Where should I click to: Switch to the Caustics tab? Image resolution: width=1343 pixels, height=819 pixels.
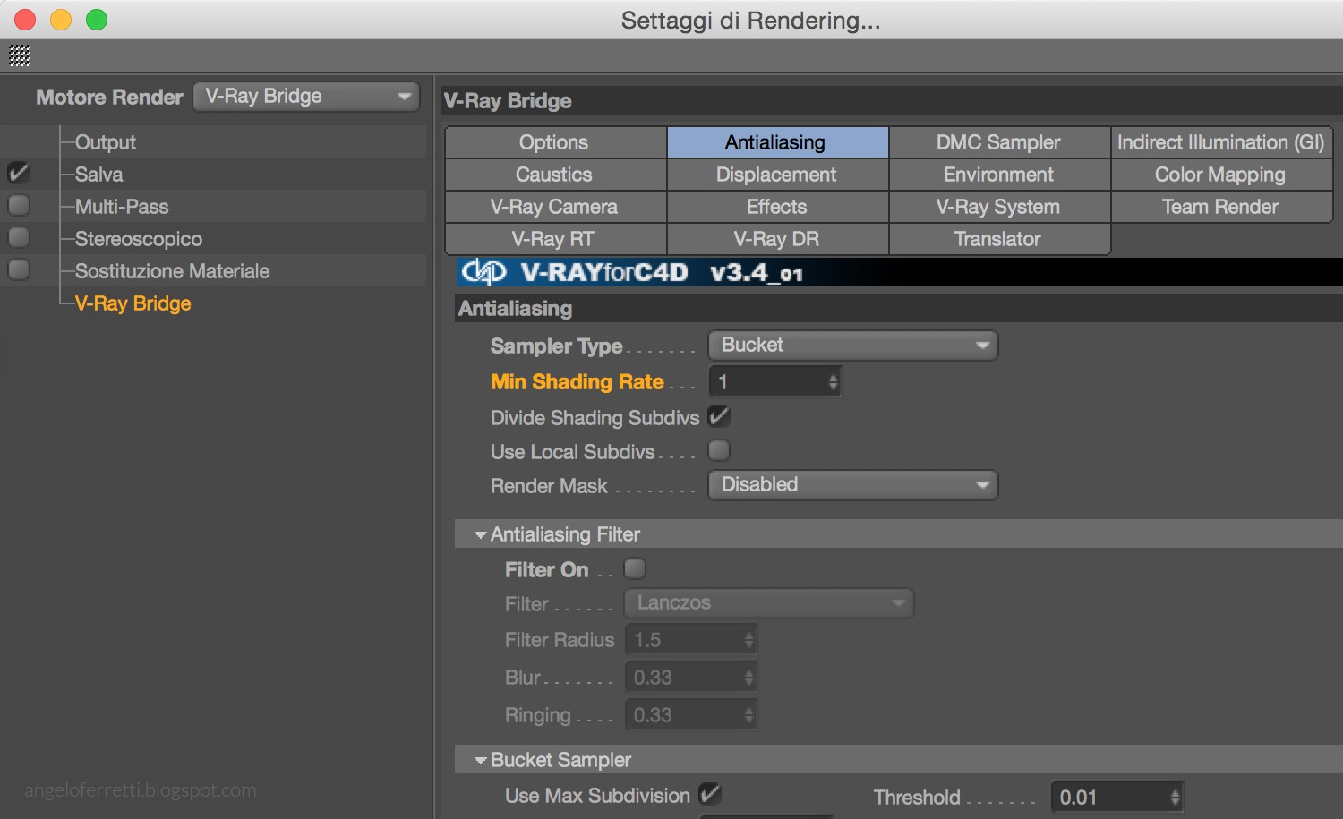[555, 175]
